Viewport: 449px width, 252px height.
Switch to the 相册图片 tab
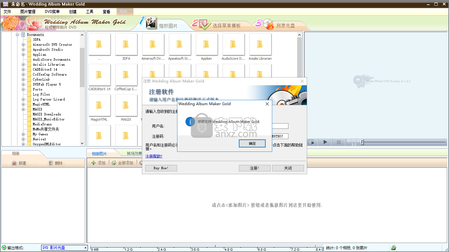pyautogui.click(x=99, y=154)
